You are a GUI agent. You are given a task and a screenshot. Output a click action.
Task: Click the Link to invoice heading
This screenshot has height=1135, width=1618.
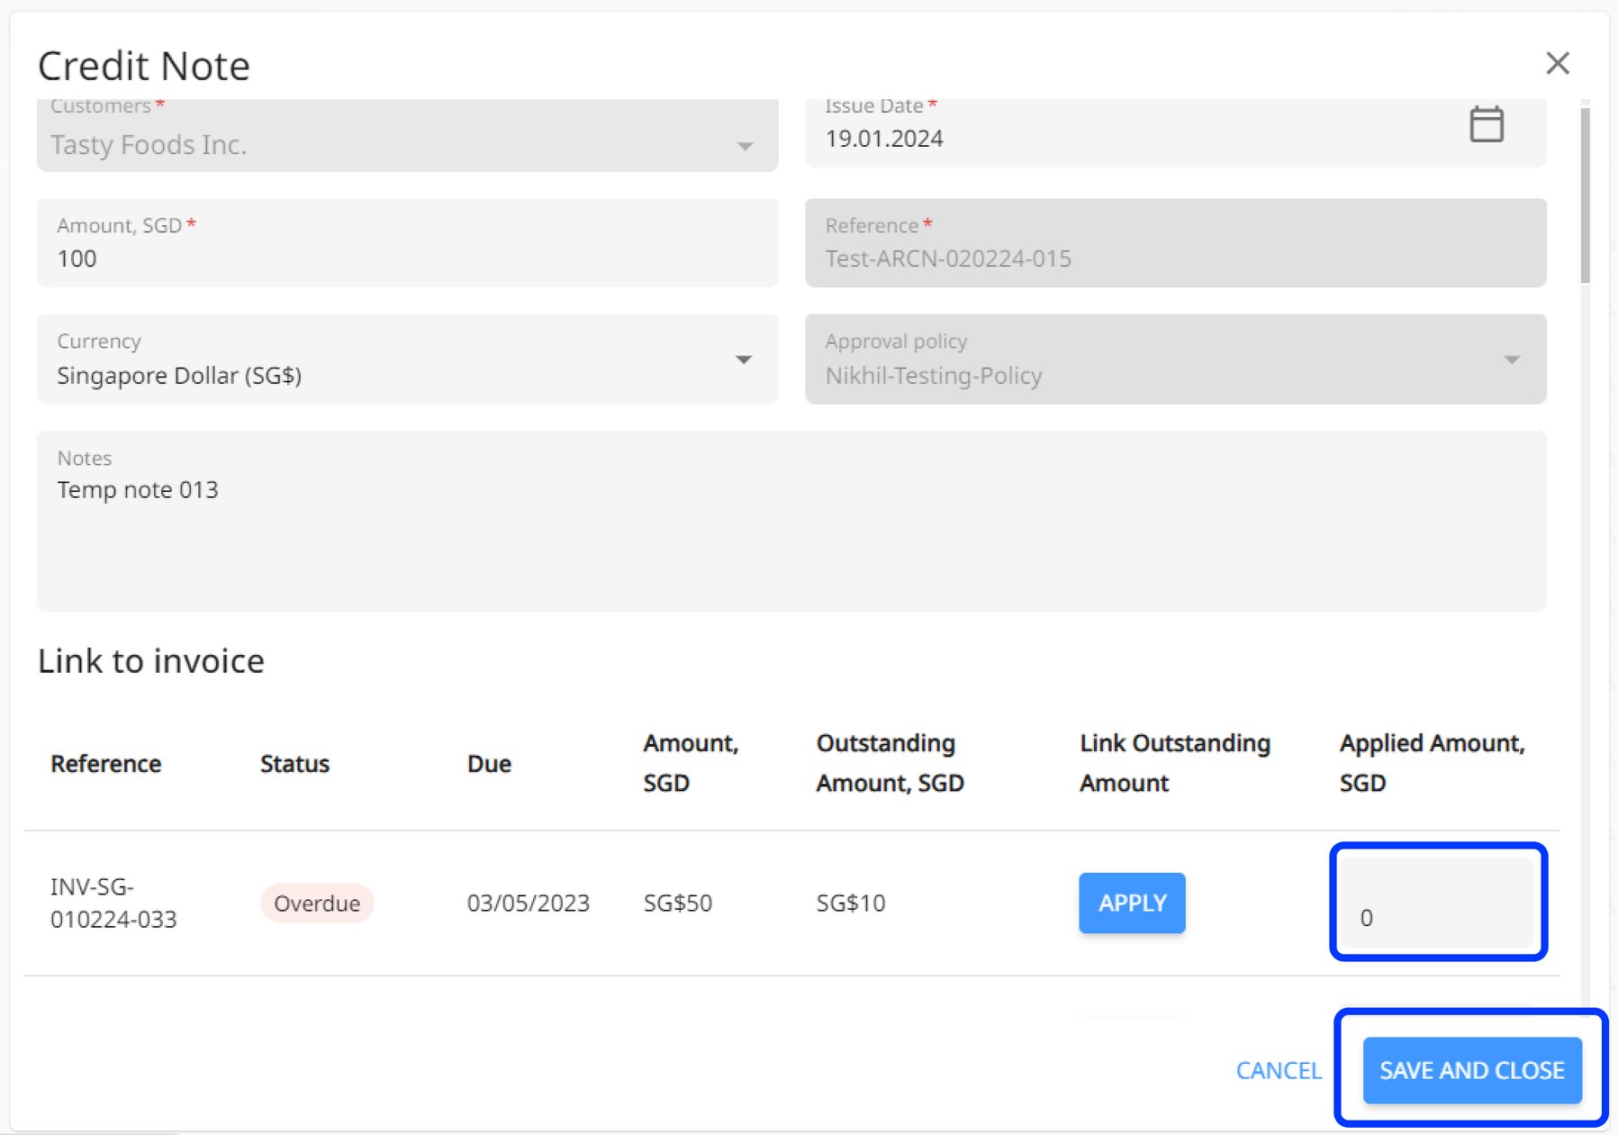pos(150,660)
